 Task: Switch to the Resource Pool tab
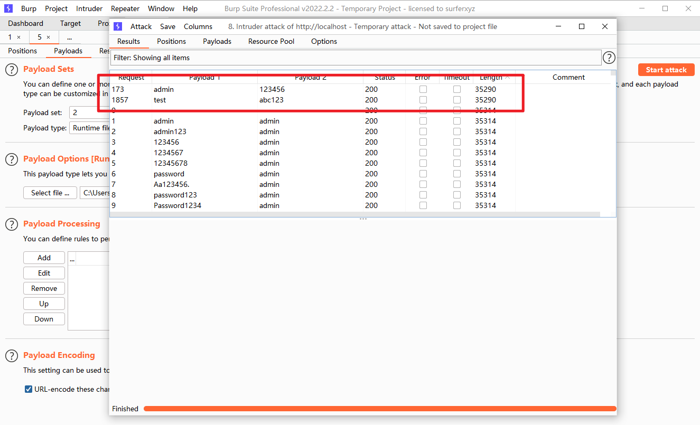coord(271,41)
